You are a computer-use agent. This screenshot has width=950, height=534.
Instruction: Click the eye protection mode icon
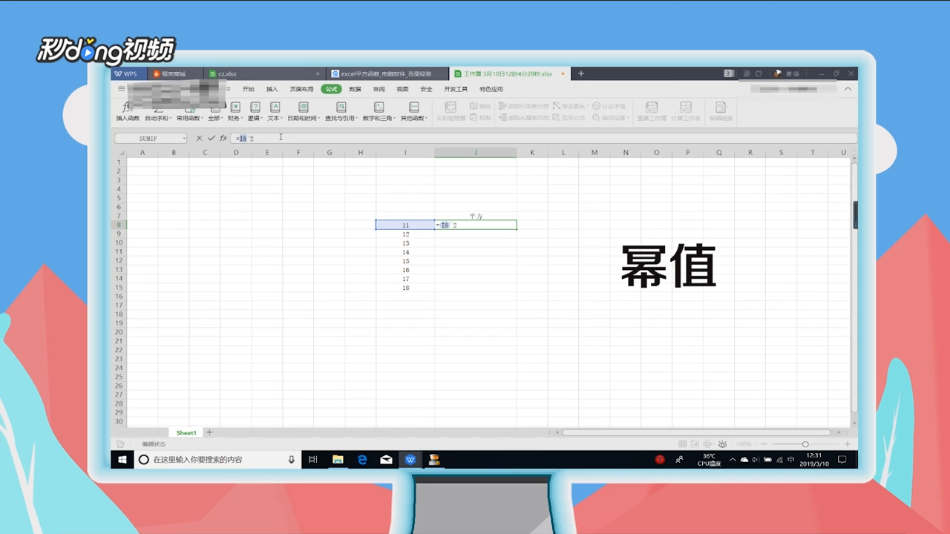722,444
